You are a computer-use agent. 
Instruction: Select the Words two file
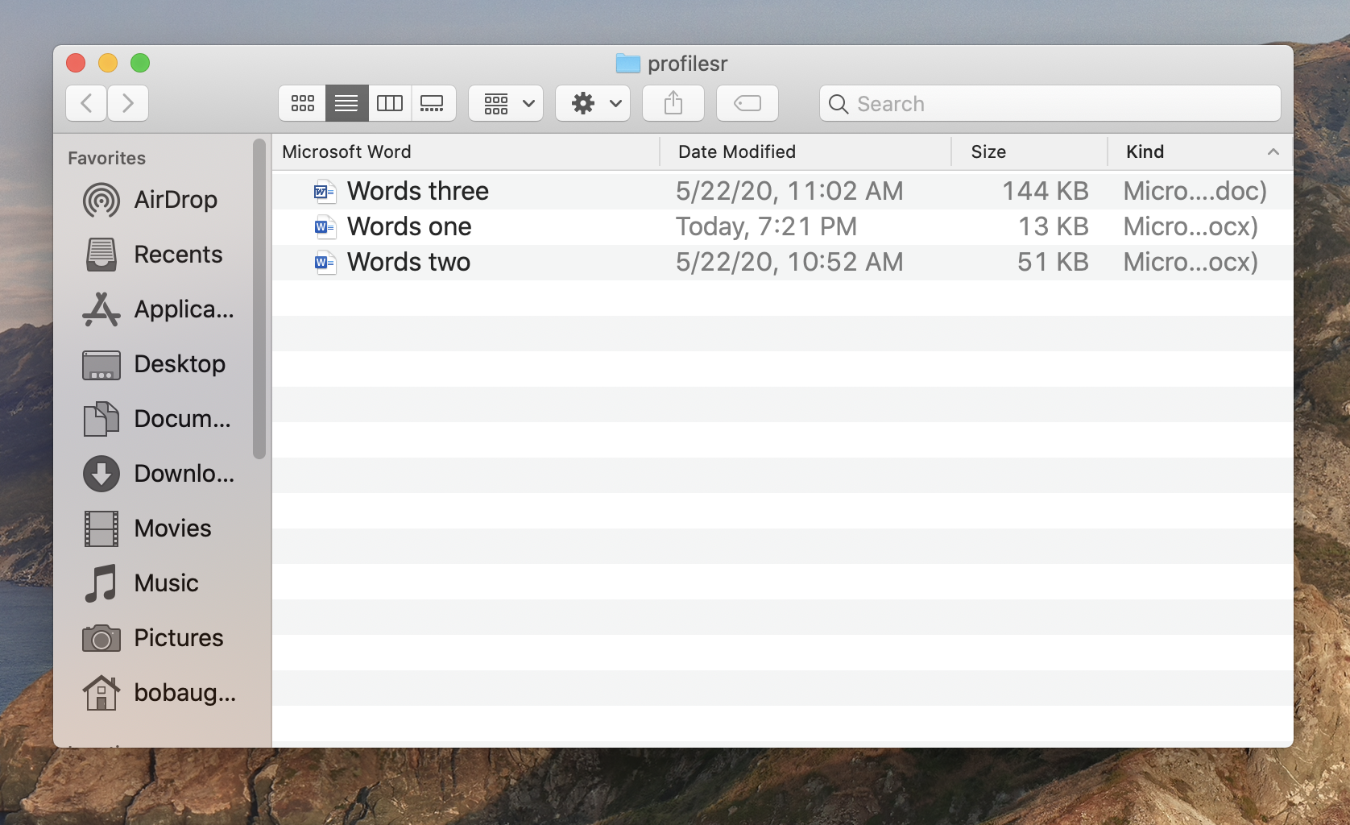(x=408, y=263)
